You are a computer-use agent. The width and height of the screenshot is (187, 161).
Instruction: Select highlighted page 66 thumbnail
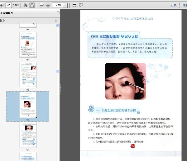point(28,105)
